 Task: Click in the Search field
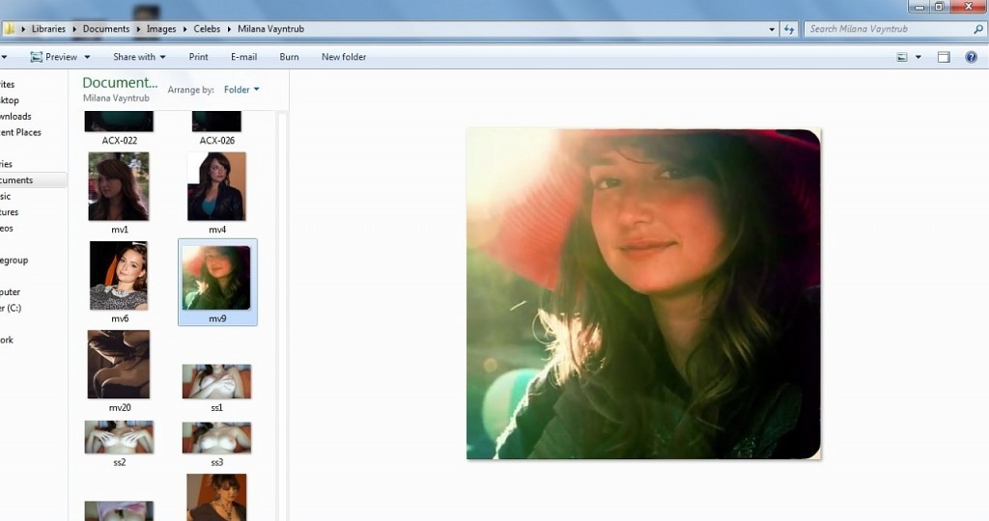tap(884, 29)
